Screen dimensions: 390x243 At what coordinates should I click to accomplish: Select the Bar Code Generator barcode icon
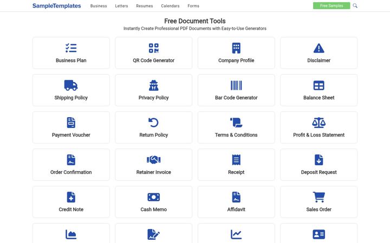pyautogui.click(x=236, y=85)
